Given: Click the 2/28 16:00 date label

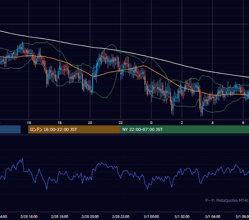Looking at the screenshot, I should (29, 216).
